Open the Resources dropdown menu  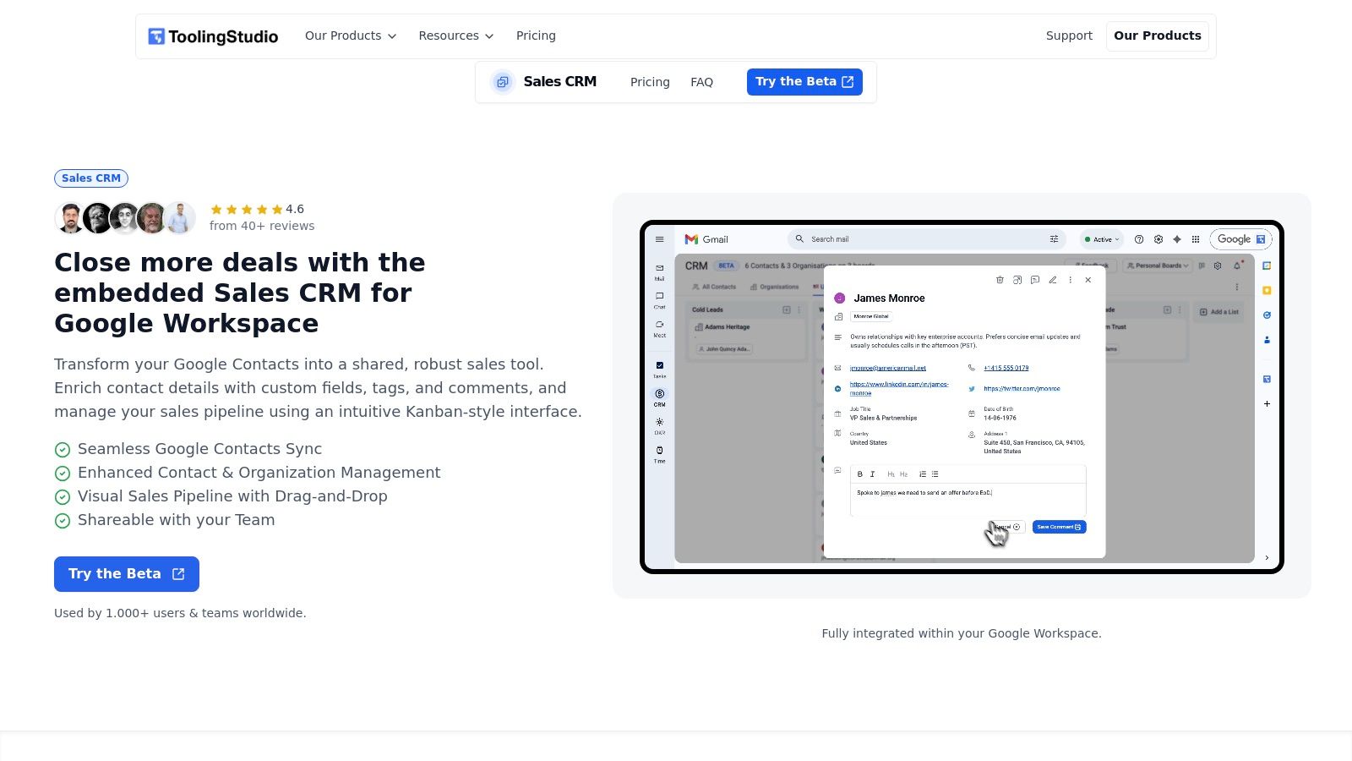point(455,36)
